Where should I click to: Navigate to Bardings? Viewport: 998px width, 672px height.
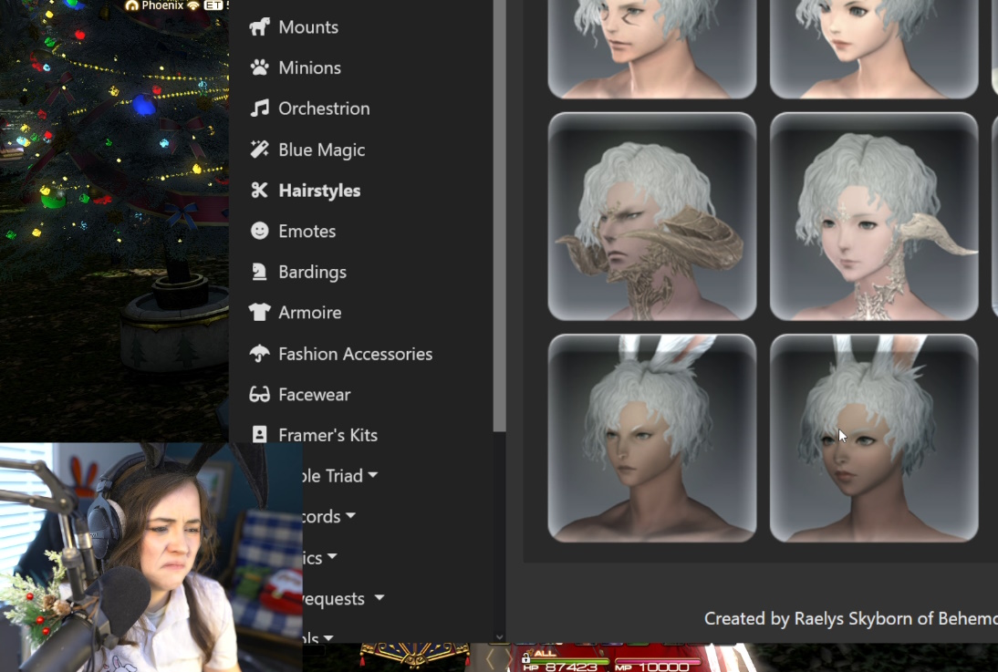pos(313,272)
